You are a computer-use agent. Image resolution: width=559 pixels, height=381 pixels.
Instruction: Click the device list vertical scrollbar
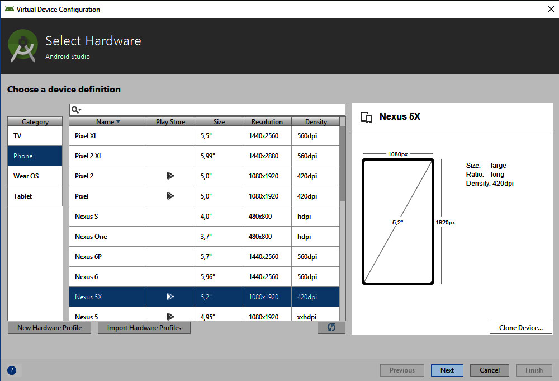coord(342,162)
